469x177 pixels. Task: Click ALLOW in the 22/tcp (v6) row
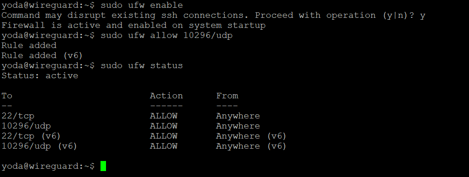coord(164,136)
